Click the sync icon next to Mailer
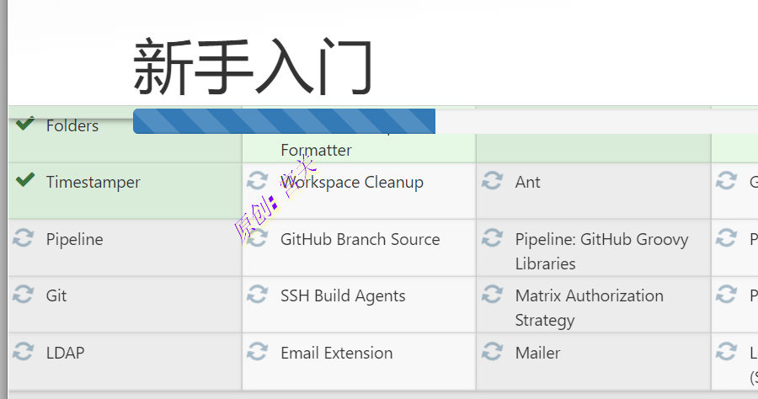Viewport: 758px width, 399px height. point(492,352)
